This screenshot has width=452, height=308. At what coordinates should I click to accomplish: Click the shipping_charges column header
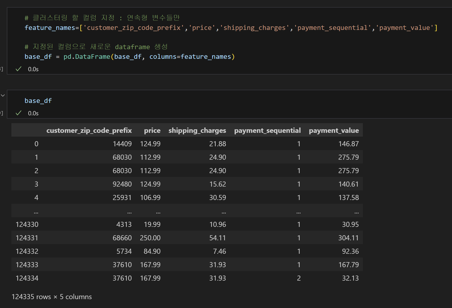pyautogui.click(x=197, y=130)
